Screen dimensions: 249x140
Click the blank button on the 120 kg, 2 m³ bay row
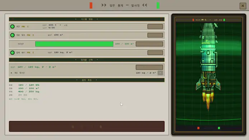click(155, 52)
